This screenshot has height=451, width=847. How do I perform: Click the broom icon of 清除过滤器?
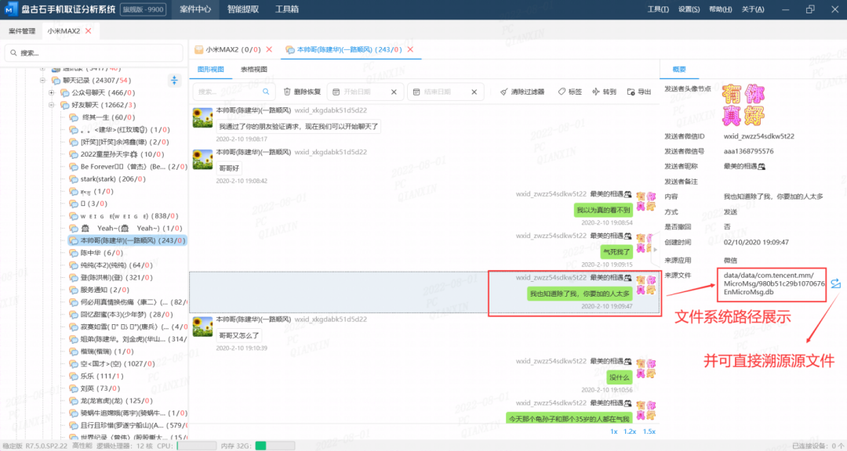(x=503, y=92)
